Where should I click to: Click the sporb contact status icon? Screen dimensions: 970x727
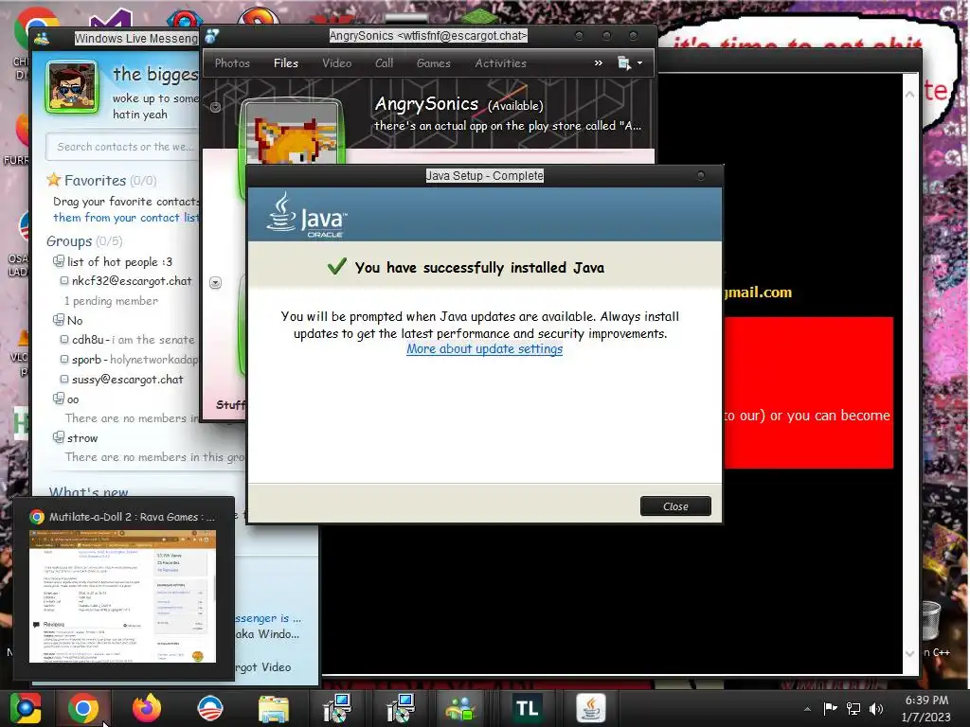tap(63, 359)
